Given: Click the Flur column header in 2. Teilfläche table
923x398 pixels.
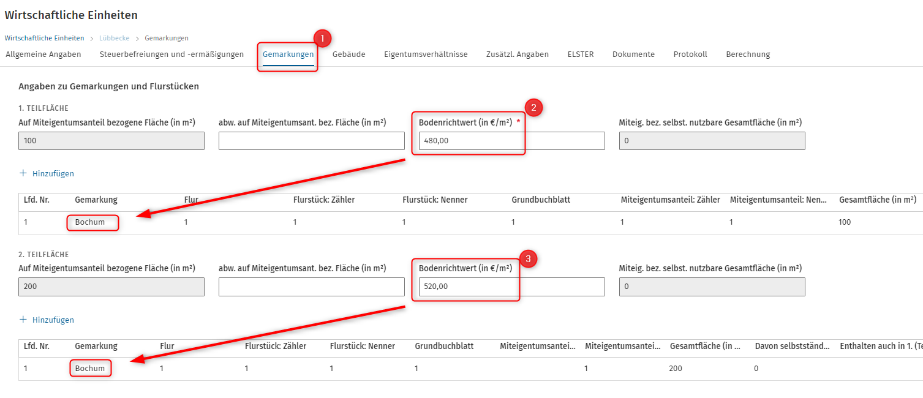Looking at the screenshot, I should pos(167,347).
